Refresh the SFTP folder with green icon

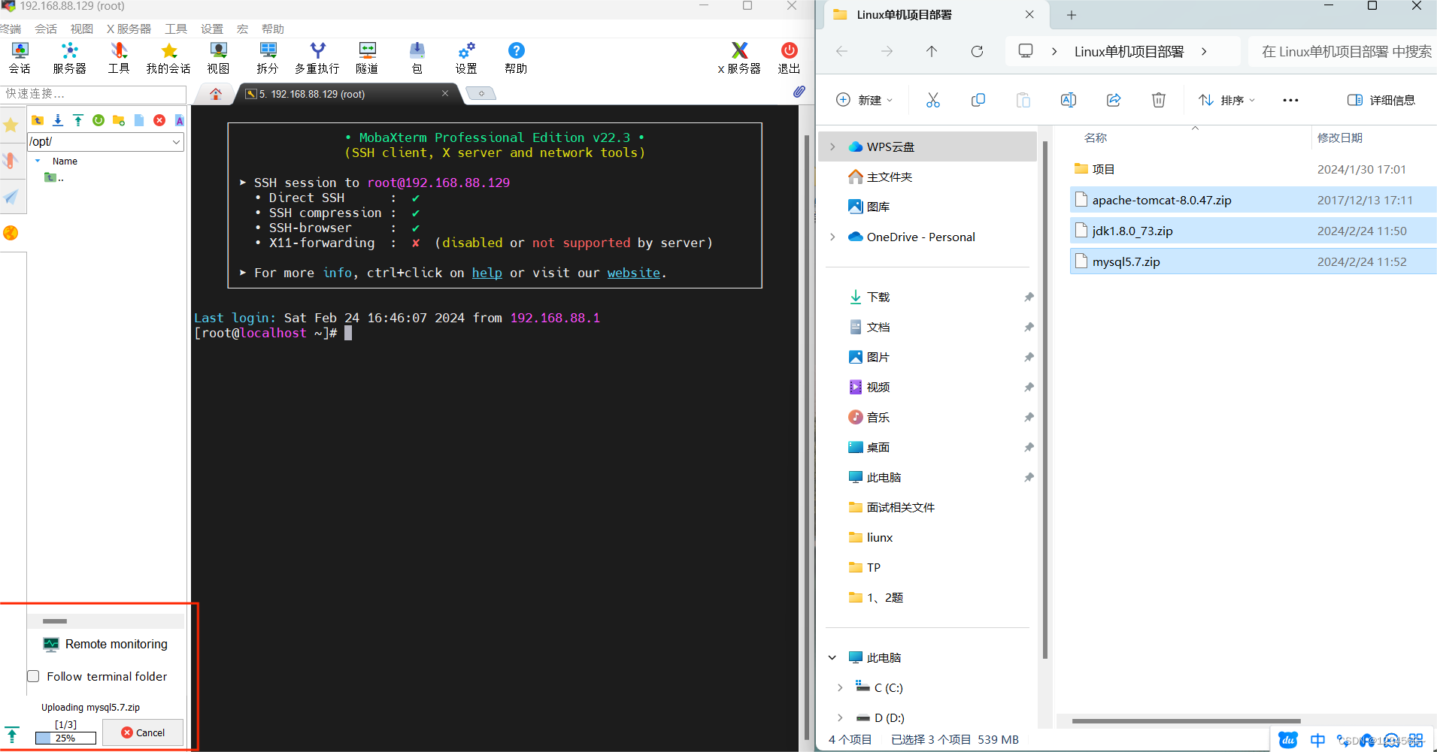[x=99, y=120]
